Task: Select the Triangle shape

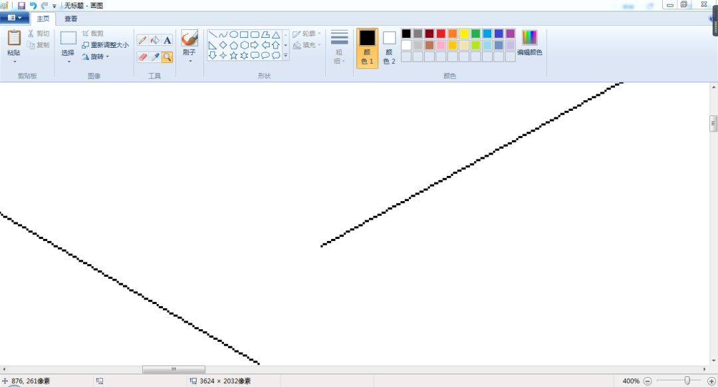Action: [276, 35]
